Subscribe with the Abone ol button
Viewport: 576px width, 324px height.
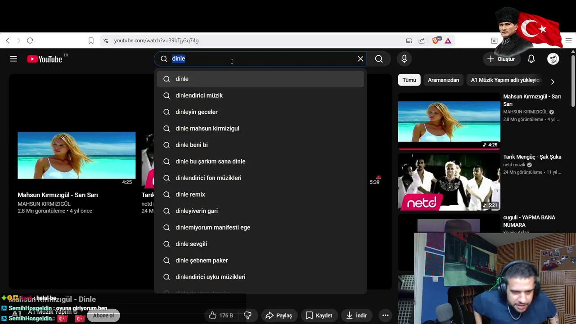(103, 315)
